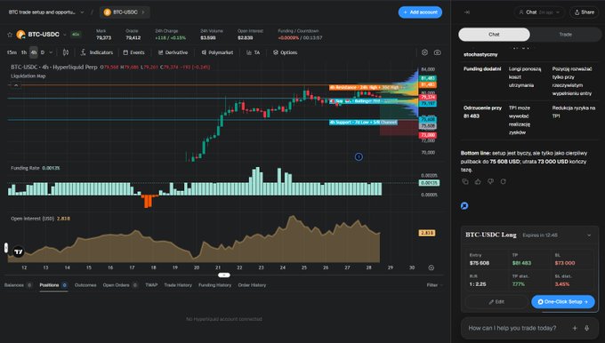This screenshot has width=605, height=343.
Task: Open the Balances tab
Action: pos(18,285)
